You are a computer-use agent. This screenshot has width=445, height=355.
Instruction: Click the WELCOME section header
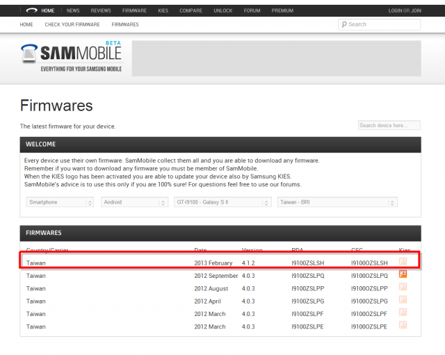[220, 145]
